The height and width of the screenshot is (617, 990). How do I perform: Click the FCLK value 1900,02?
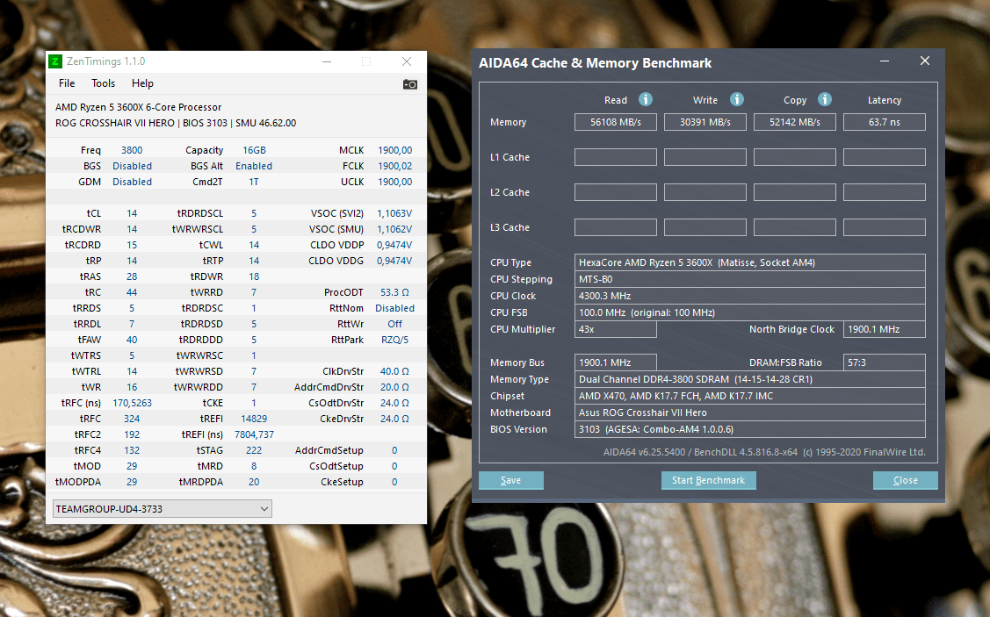pyautogui.click(x=394, y=166)
